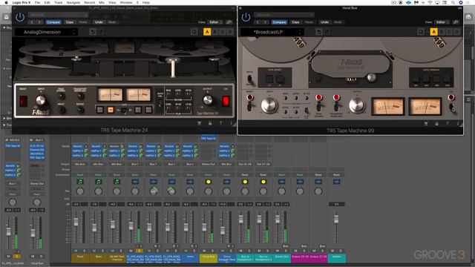Click the large INPUT knob on Tape Machine 24

pyautogui.click(x=41, y=100)
